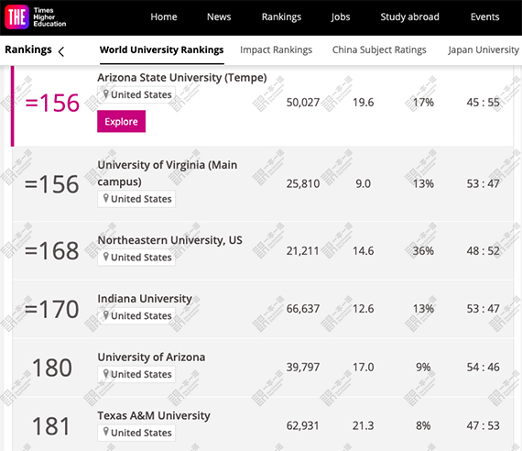Click the 25,810 student count value
Screen dimensions: 522x451
click(x=303, y=183)
